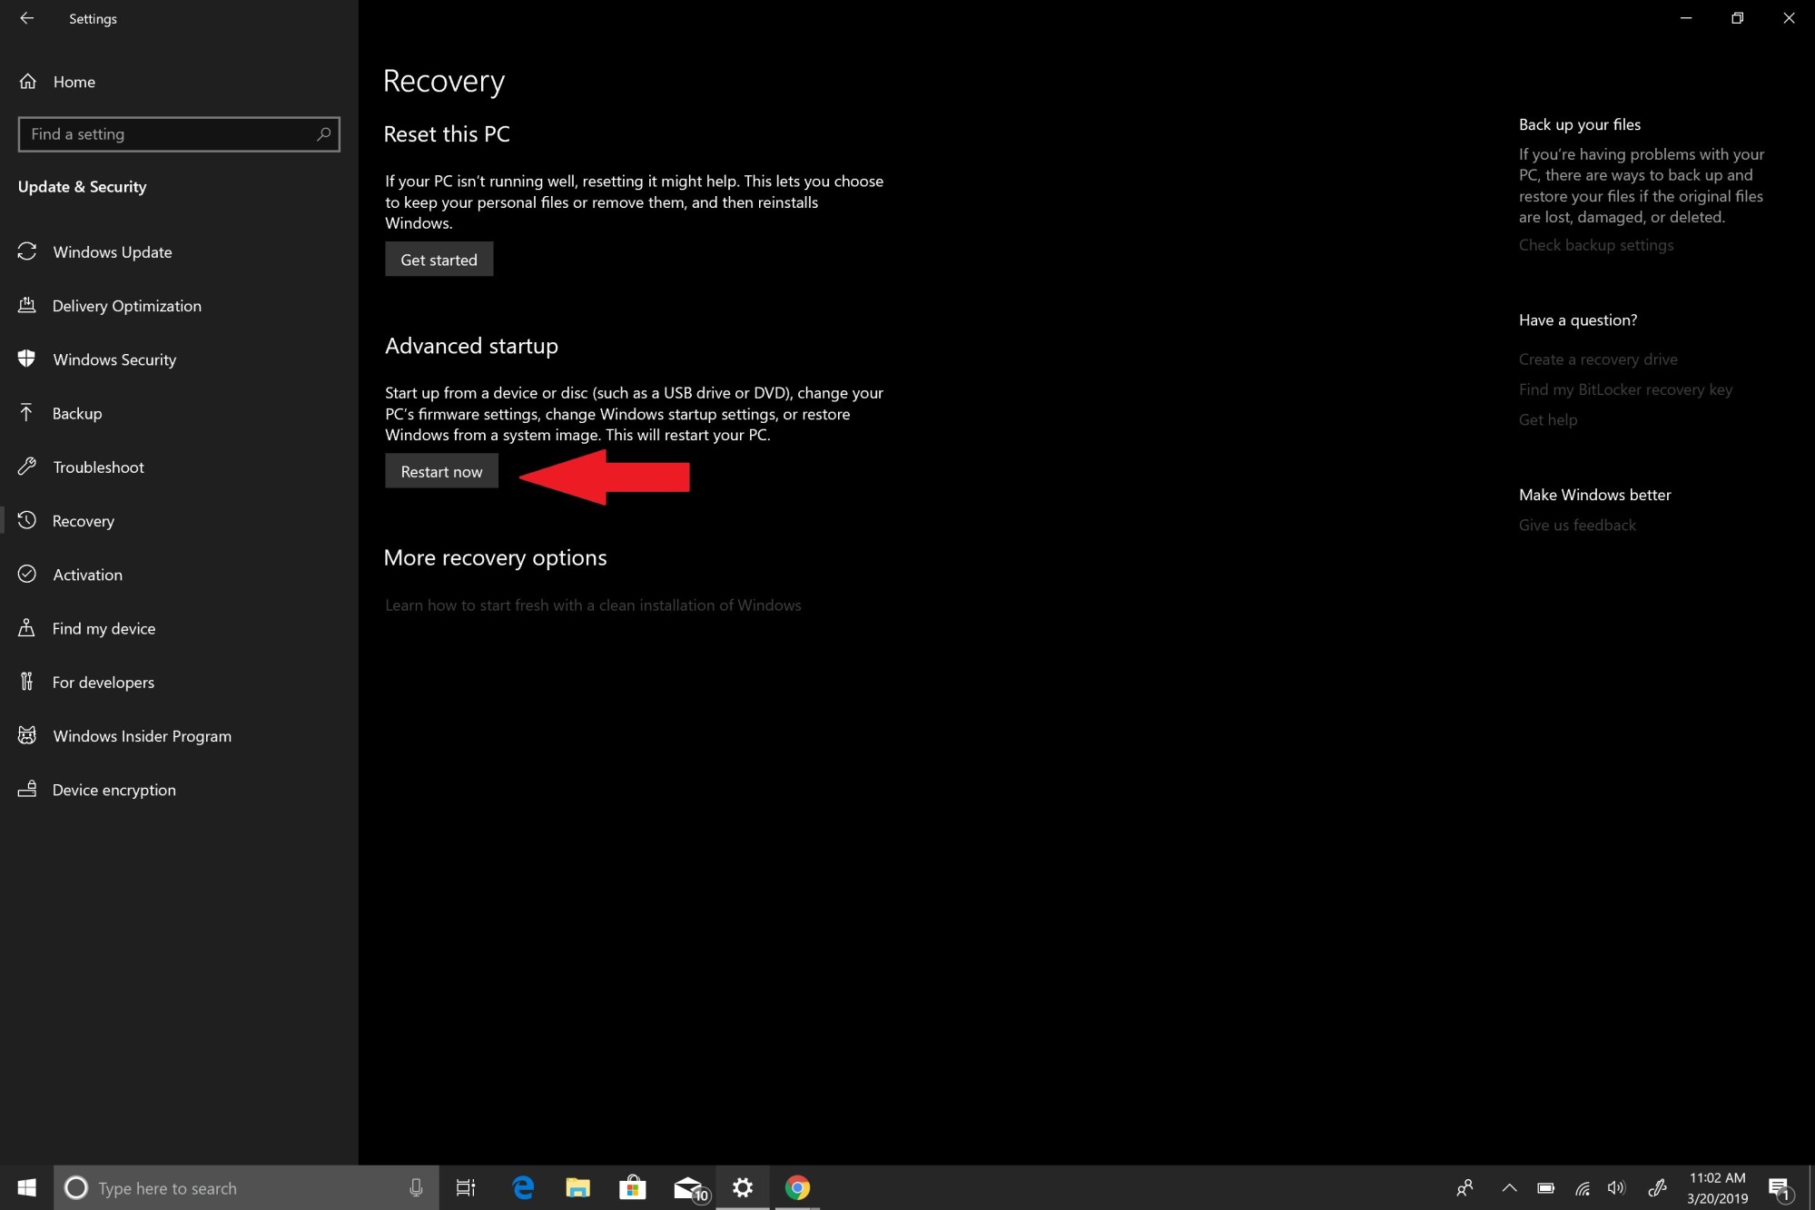This screenshot has width=1815, height=1210.
Task: Click the Get started reset button
Action: click(x=439, y=258)
